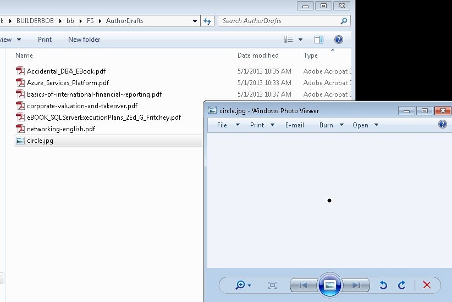Screen dimensions: 452x302
Task: Expand the change view options dropdown
Action: (300, 40)
